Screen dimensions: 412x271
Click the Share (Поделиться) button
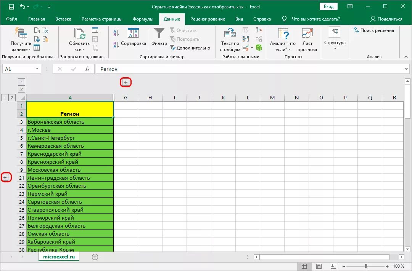(386, 19)
